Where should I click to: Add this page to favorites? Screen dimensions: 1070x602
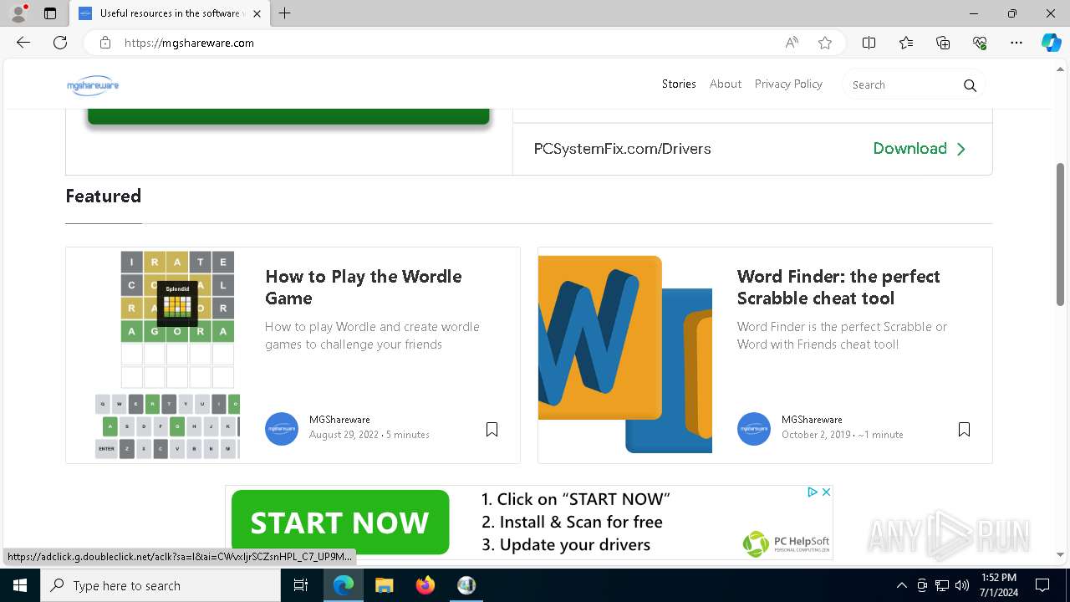(825, 43)
